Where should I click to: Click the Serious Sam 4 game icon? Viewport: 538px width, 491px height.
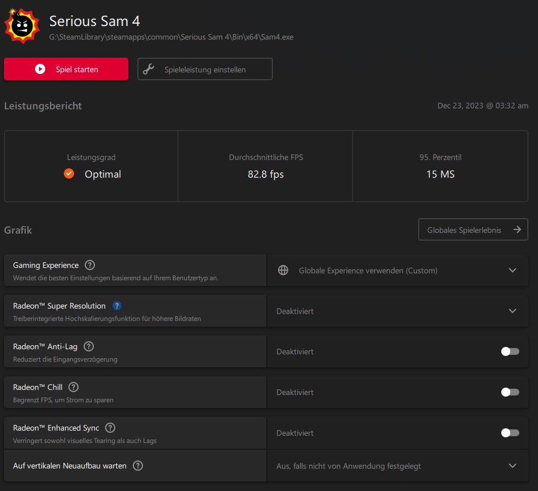point(22,26)
